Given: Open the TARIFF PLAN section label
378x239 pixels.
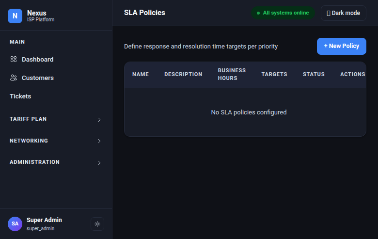Looking at the screenshot, I should pos(28,119).
